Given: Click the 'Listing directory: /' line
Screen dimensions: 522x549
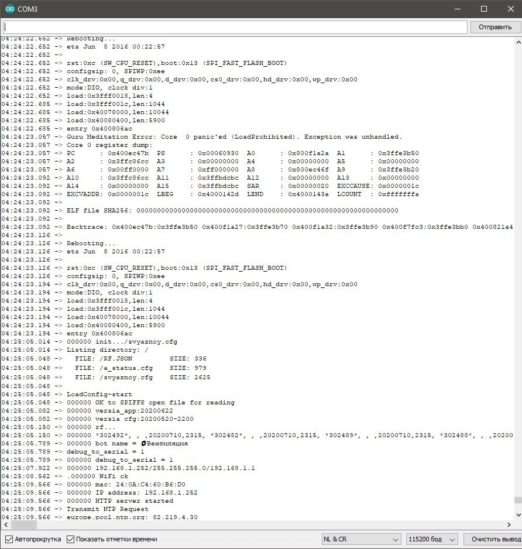Looking at the screenshot, I should (x=108, y=350).
